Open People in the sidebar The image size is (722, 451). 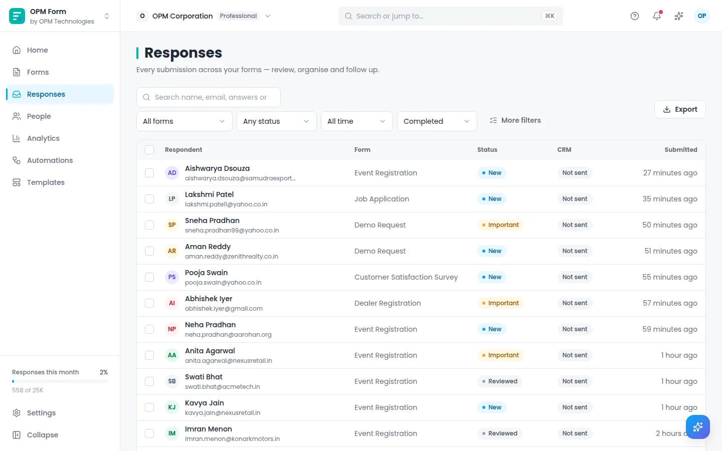coord(60,116)
